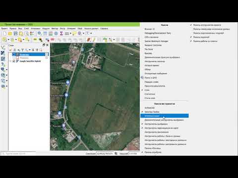The height and width of the screenshot is (178, 238).
Task: Open the Проект menu
Action: (4, 29)
